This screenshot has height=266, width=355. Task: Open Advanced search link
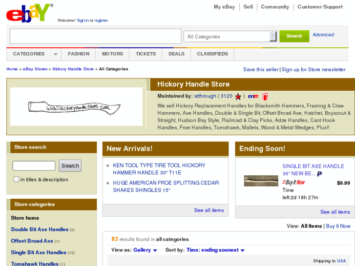pos(323,35)
